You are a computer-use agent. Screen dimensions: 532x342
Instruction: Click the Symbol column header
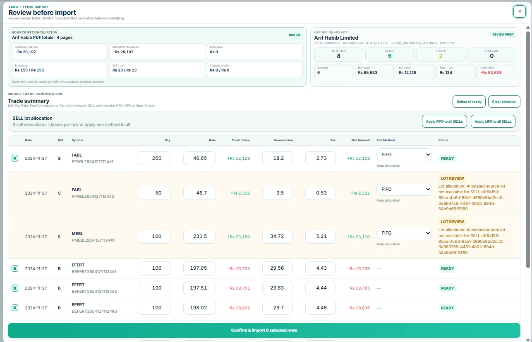pos(77,140)
